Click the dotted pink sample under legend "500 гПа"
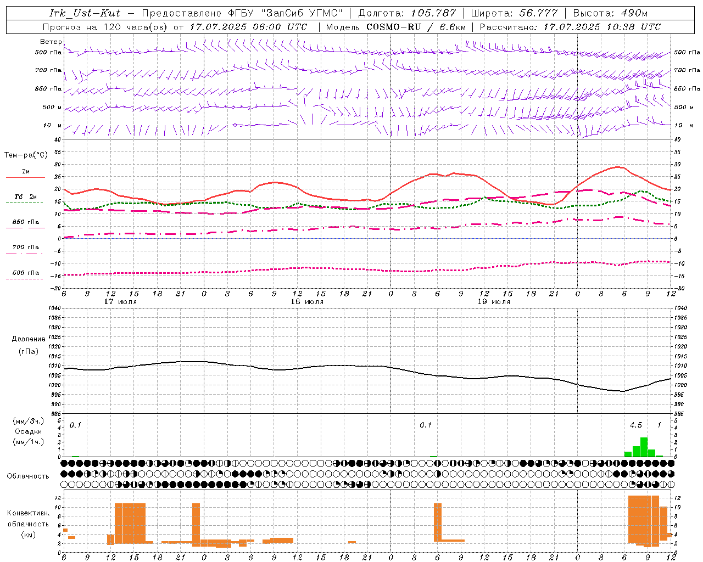Viewport: 703px width, 562px height. pyautogui.click(x=24, y=279)
